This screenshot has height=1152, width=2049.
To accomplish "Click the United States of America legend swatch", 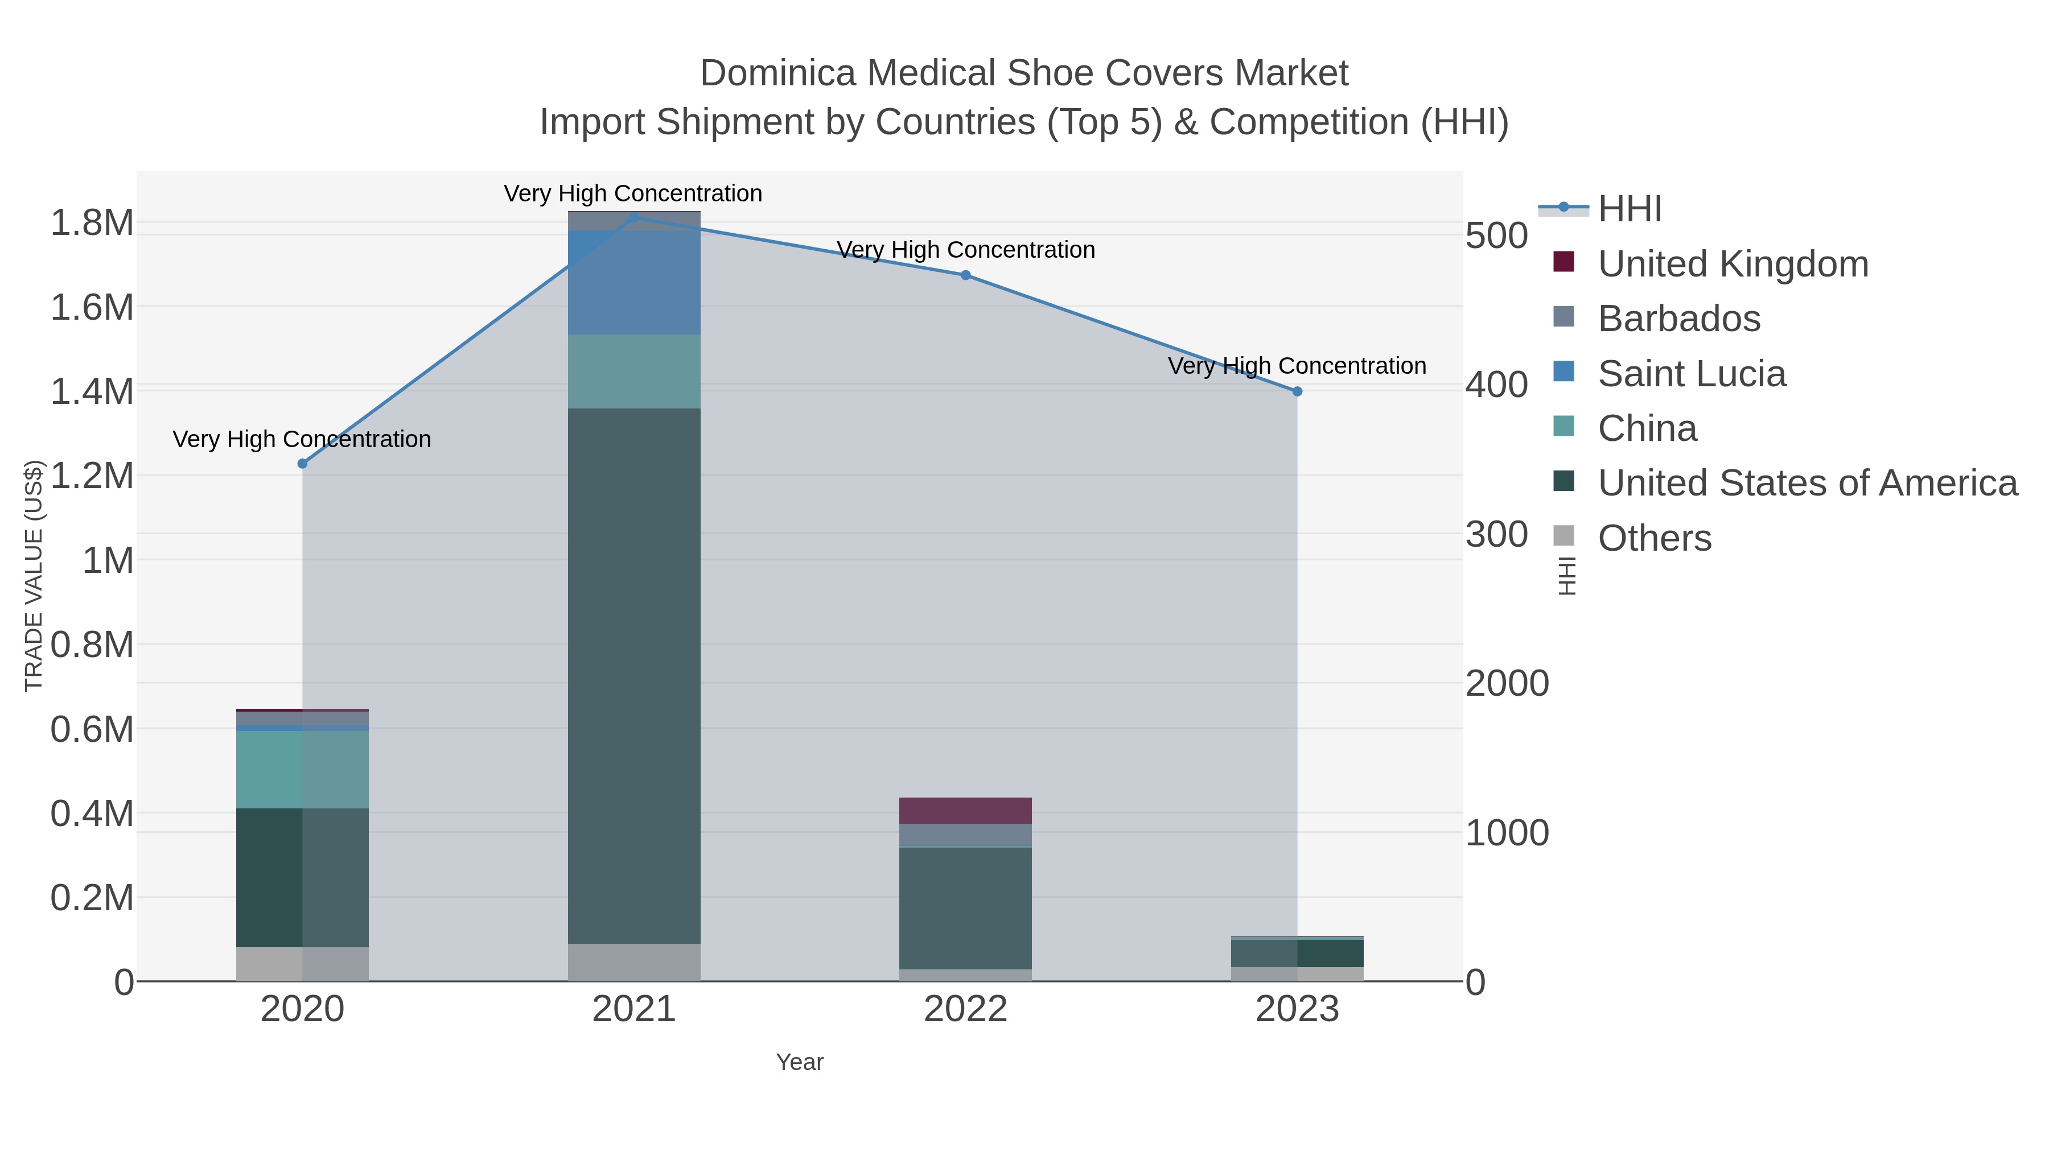I will pos(1564,481).
